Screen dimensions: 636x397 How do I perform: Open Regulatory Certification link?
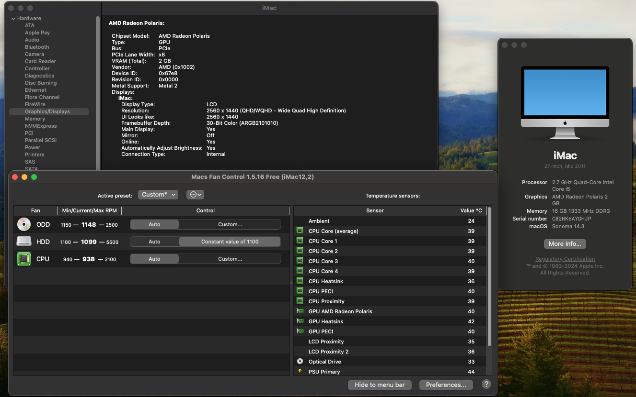point(565,259)
